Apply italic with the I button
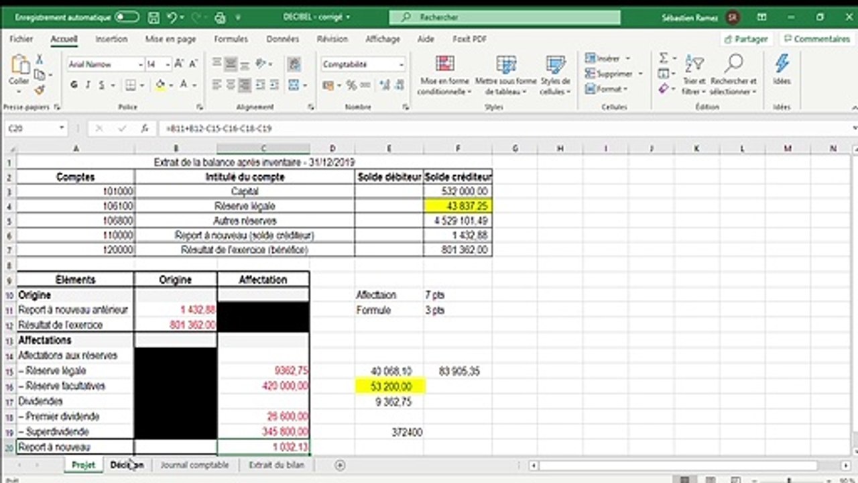Viewport: 858px width, 483px height. point(88,85)
